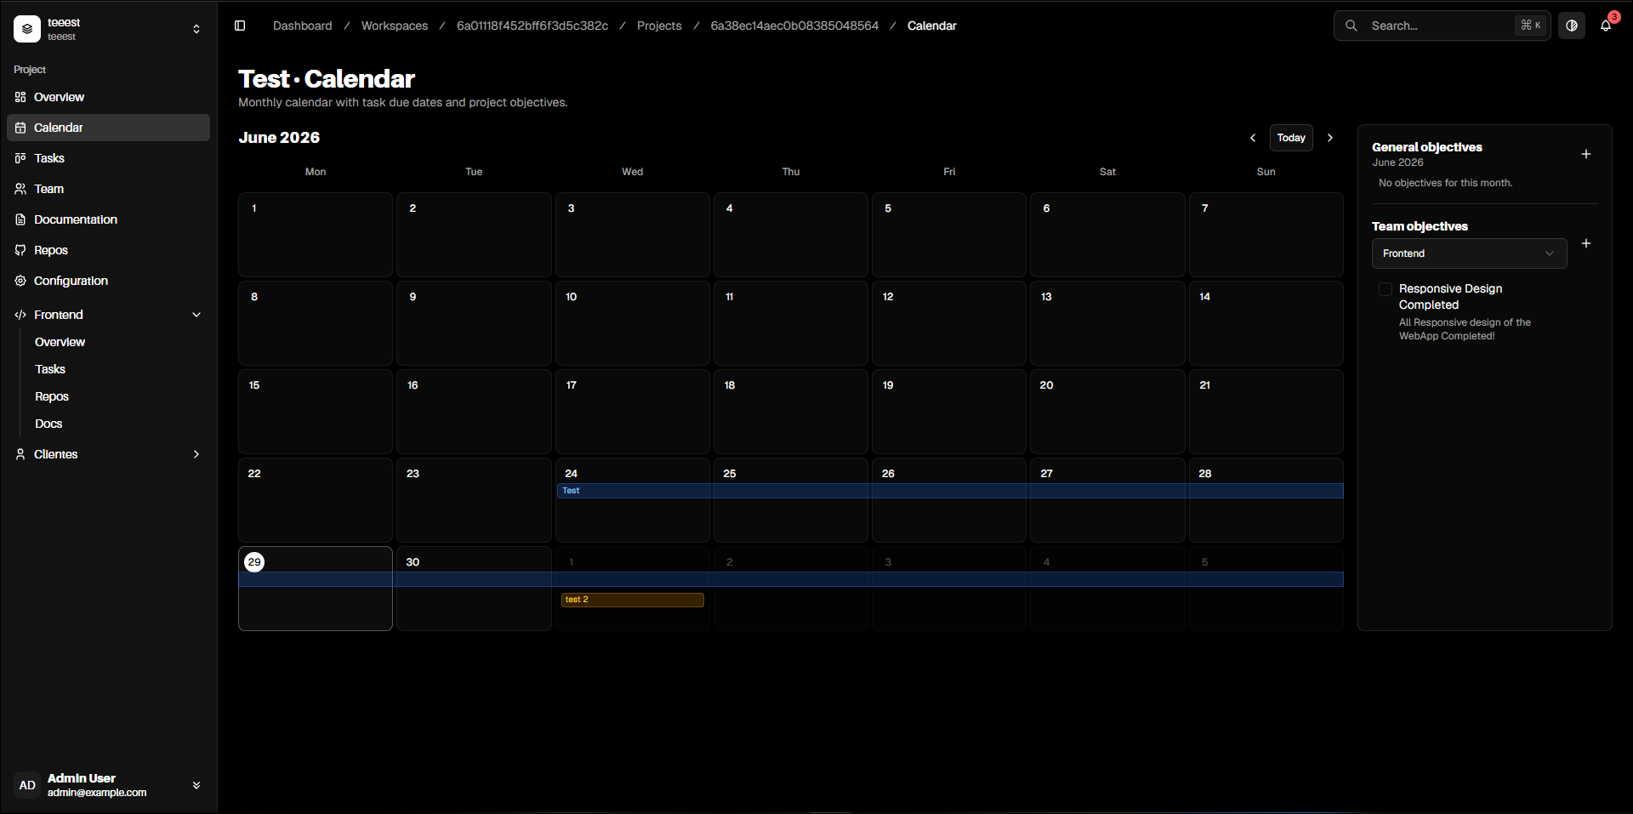
Task: Open Frontend Overview subitem
Action: 60,342
